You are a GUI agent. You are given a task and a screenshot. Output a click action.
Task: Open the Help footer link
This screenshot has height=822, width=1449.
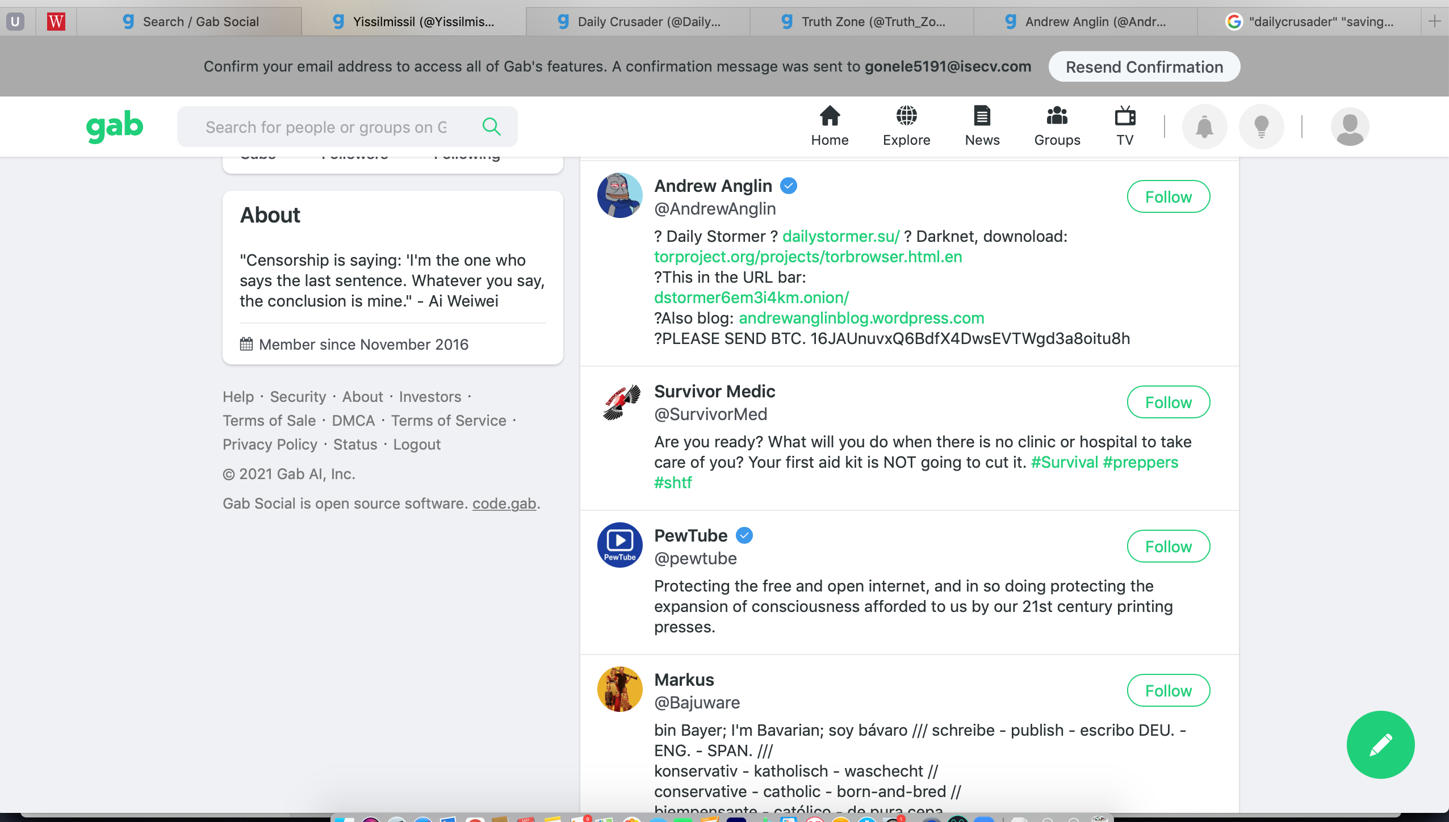coord(238,396)
